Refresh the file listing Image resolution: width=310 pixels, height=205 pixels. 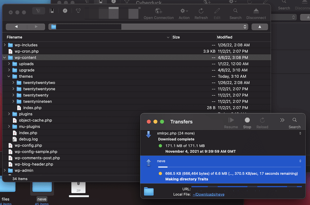coord(201,12)
